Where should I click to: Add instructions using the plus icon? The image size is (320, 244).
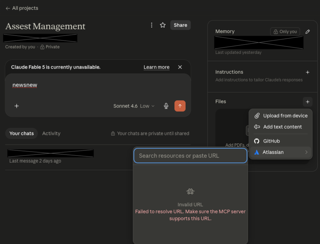(308, 72)
